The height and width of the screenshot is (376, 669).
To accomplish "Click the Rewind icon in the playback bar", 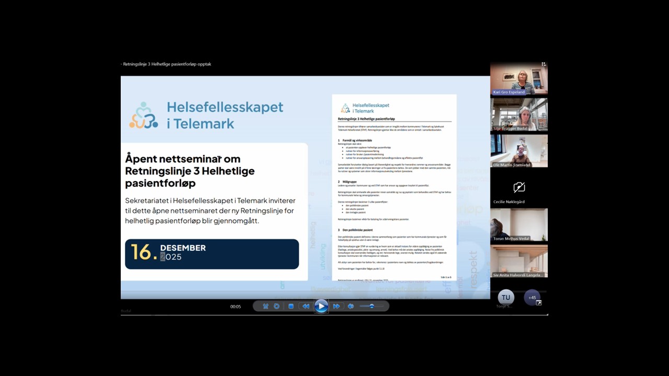I will (x=306, y=306).
